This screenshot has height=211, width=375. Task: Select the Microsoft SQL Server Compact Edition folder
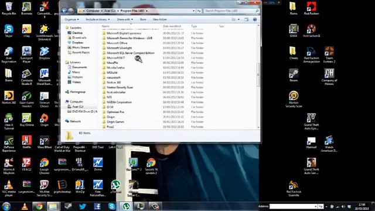[x=131, y=53]
